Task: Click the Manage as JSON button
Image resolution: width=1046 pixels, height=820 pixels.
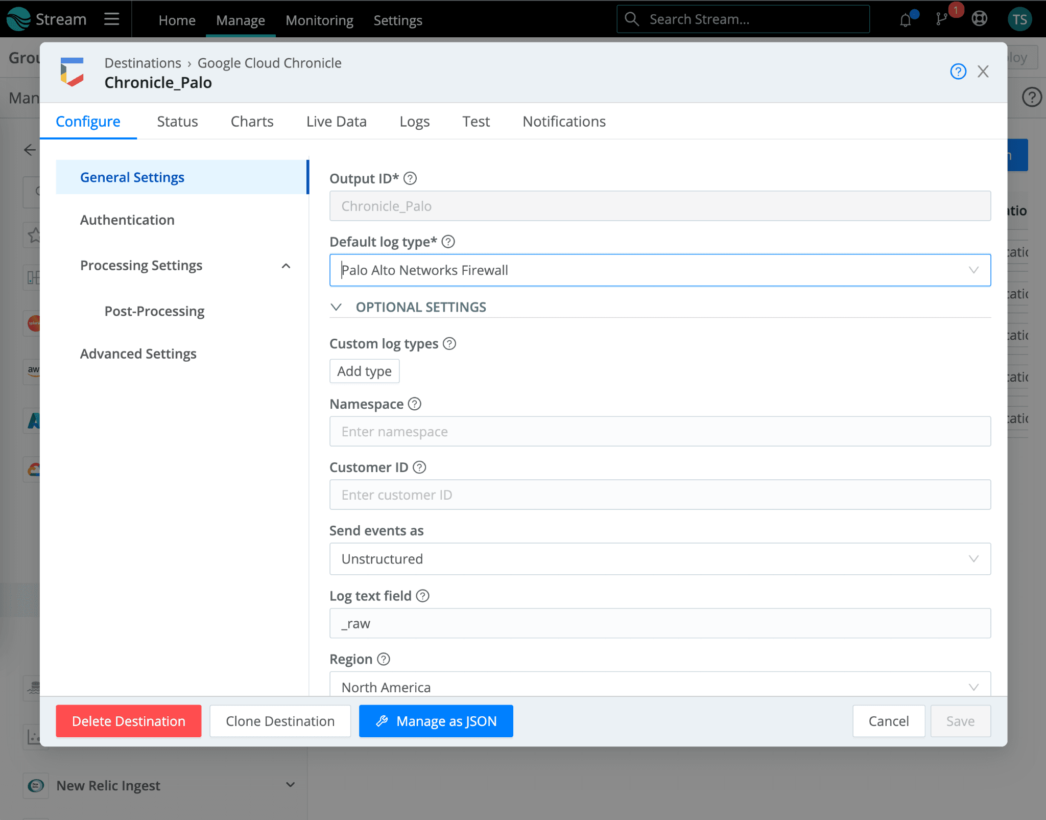Action: point(436,721)
